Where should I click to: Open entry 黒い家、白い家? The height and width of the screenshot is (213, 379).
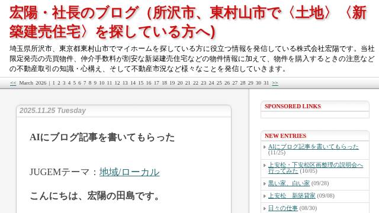pos(289,183)
